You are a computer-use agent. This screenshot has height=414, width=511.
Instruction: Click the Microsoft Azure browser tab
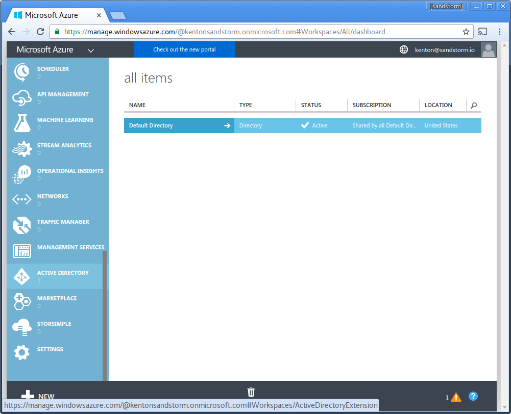click(58, 15)
